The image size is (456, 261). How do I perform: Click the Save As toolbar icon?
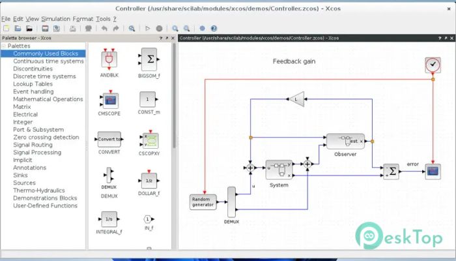click(57, 28)
